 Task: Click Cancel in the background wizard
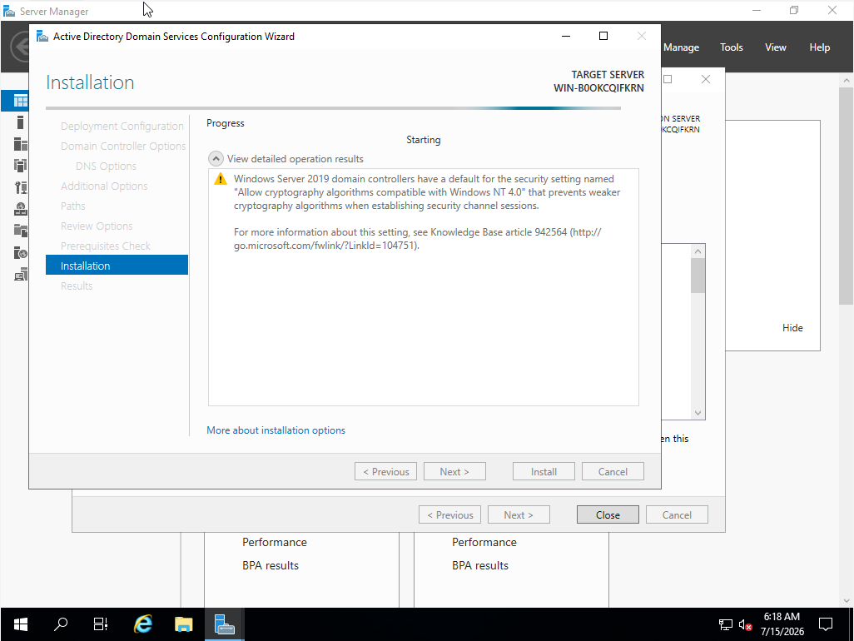point(677,515)
